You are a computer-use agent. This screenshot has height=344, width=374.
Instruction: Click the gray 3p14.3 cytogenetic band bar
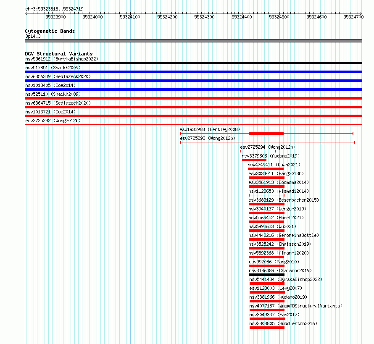point(193,41)
